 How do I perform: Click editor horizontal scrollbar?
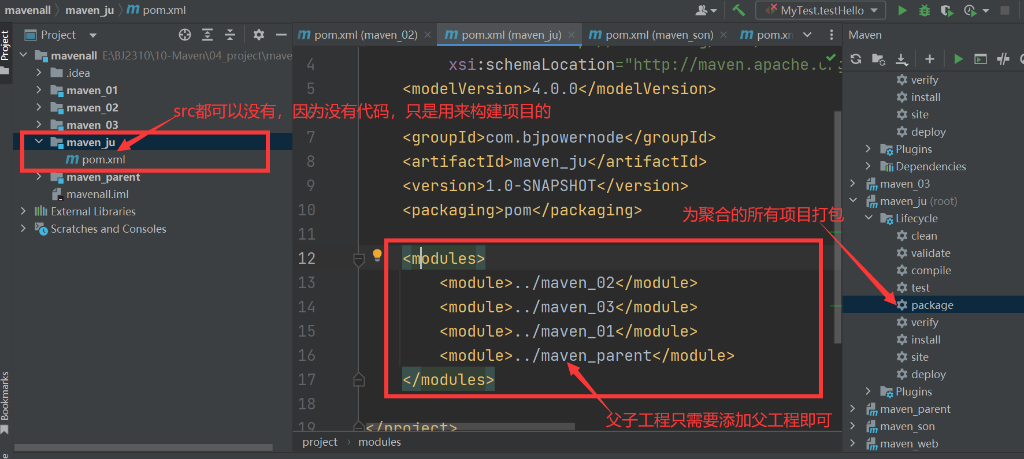(x=471, y=427)
